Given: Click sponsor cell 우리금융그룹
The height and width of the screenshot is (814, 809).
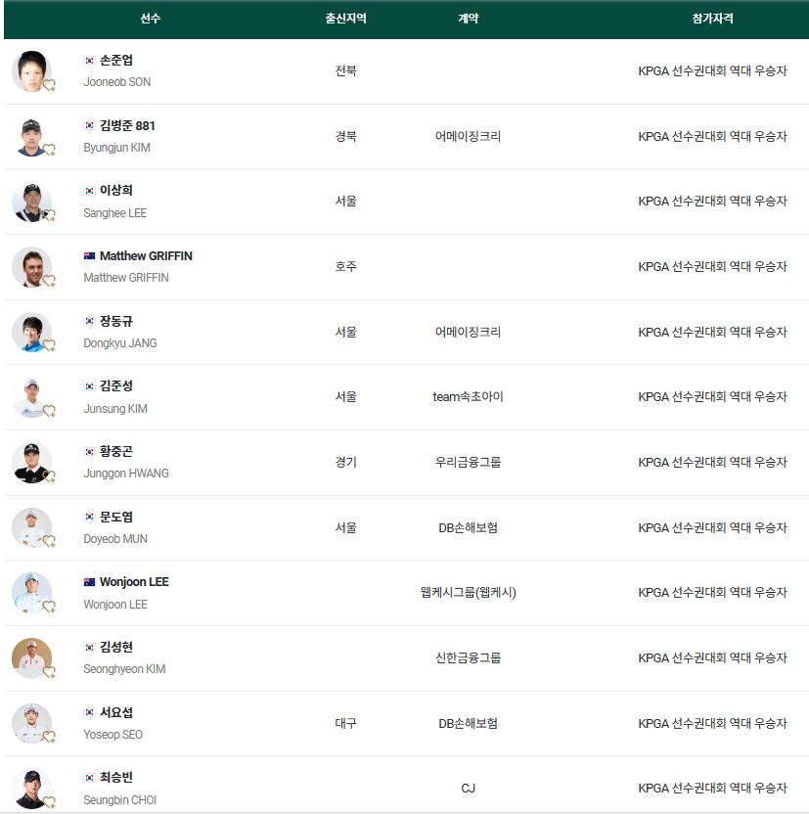Looking at the screenshot, I should click(468, 463).
